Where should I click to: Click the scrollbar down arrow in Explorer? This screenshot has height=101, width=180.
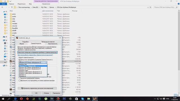(x=179, y=93)
